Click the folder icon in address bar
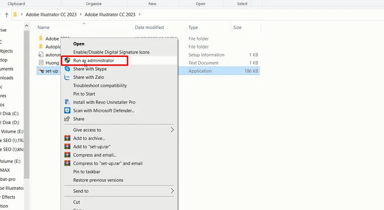This screenshot has height=210, width=384. (x=15, y=14)
